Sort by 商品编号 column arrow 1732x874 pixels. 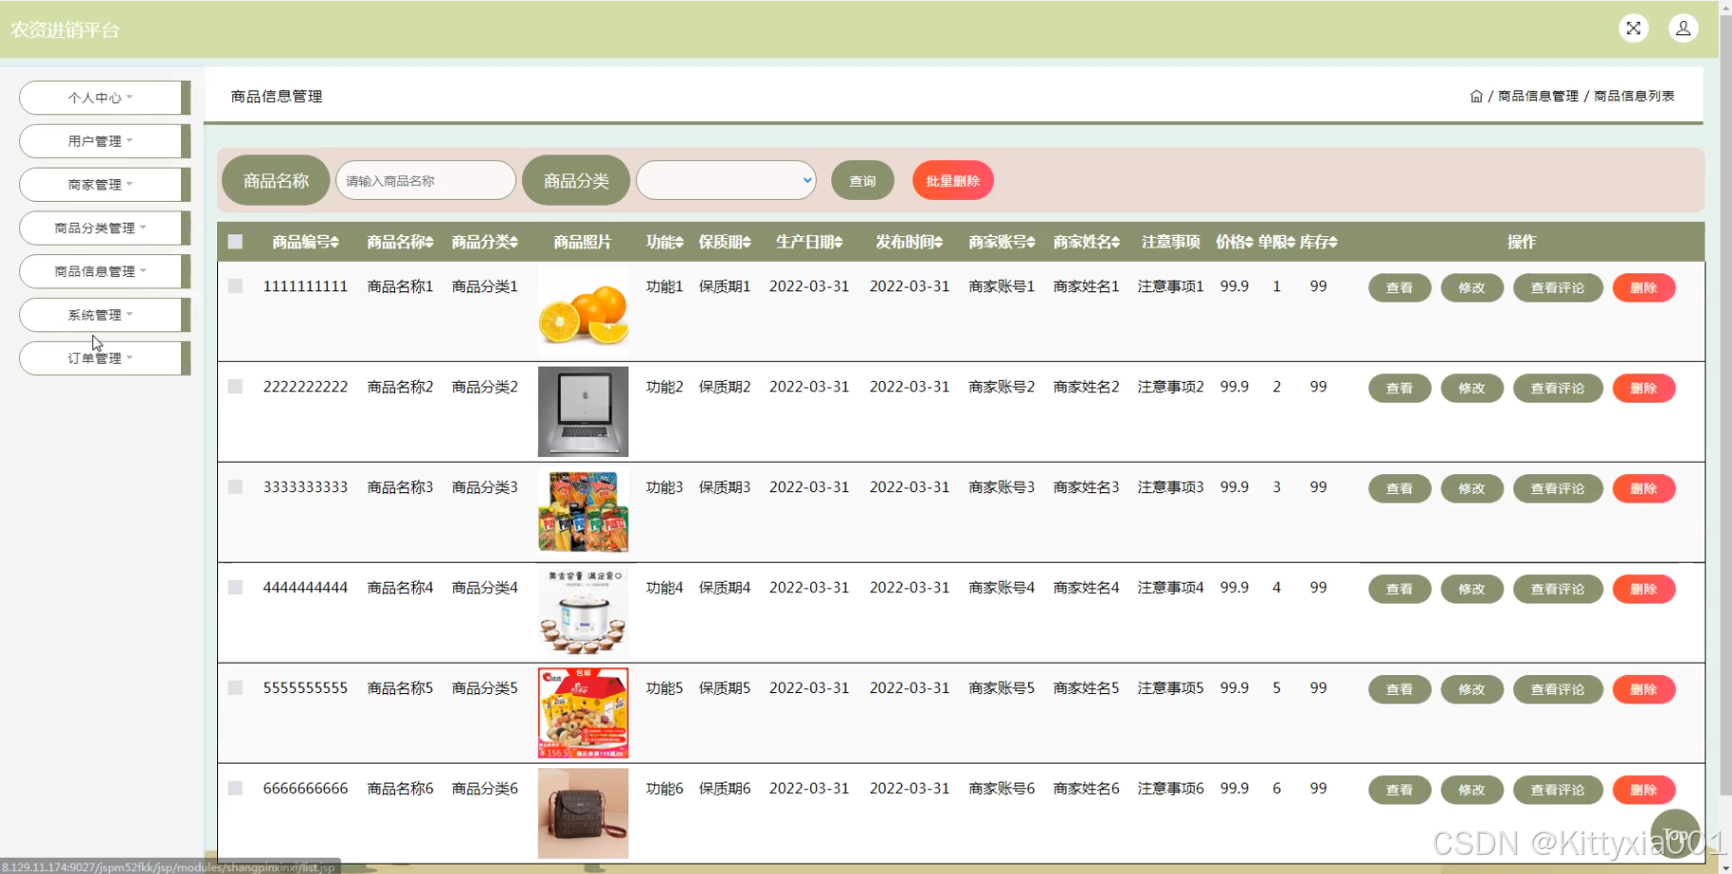pos(334,243)
